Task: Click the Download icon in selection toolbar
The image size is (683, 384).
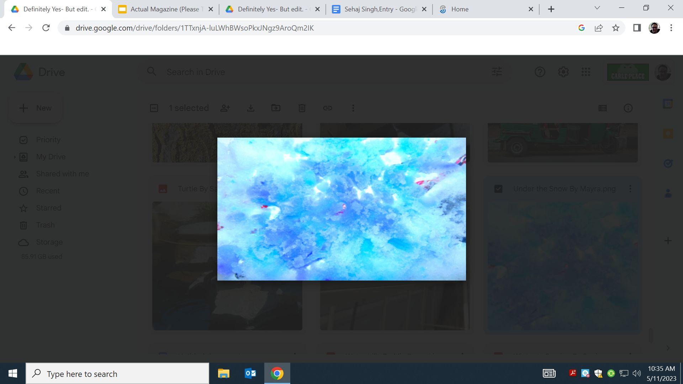Action: 251,108
